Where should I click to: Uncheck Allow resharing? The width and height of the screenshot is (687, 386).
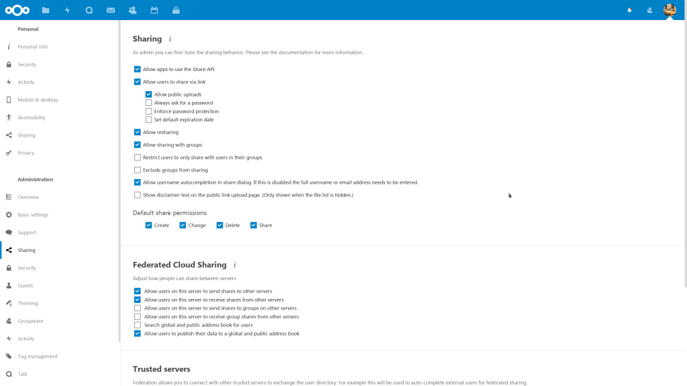coord(138,132)
